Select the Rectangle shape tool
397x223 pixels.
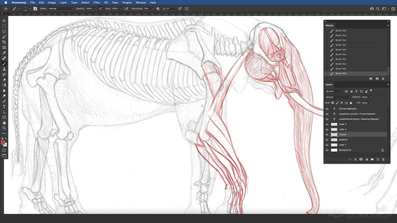click(x=4, y=117)
